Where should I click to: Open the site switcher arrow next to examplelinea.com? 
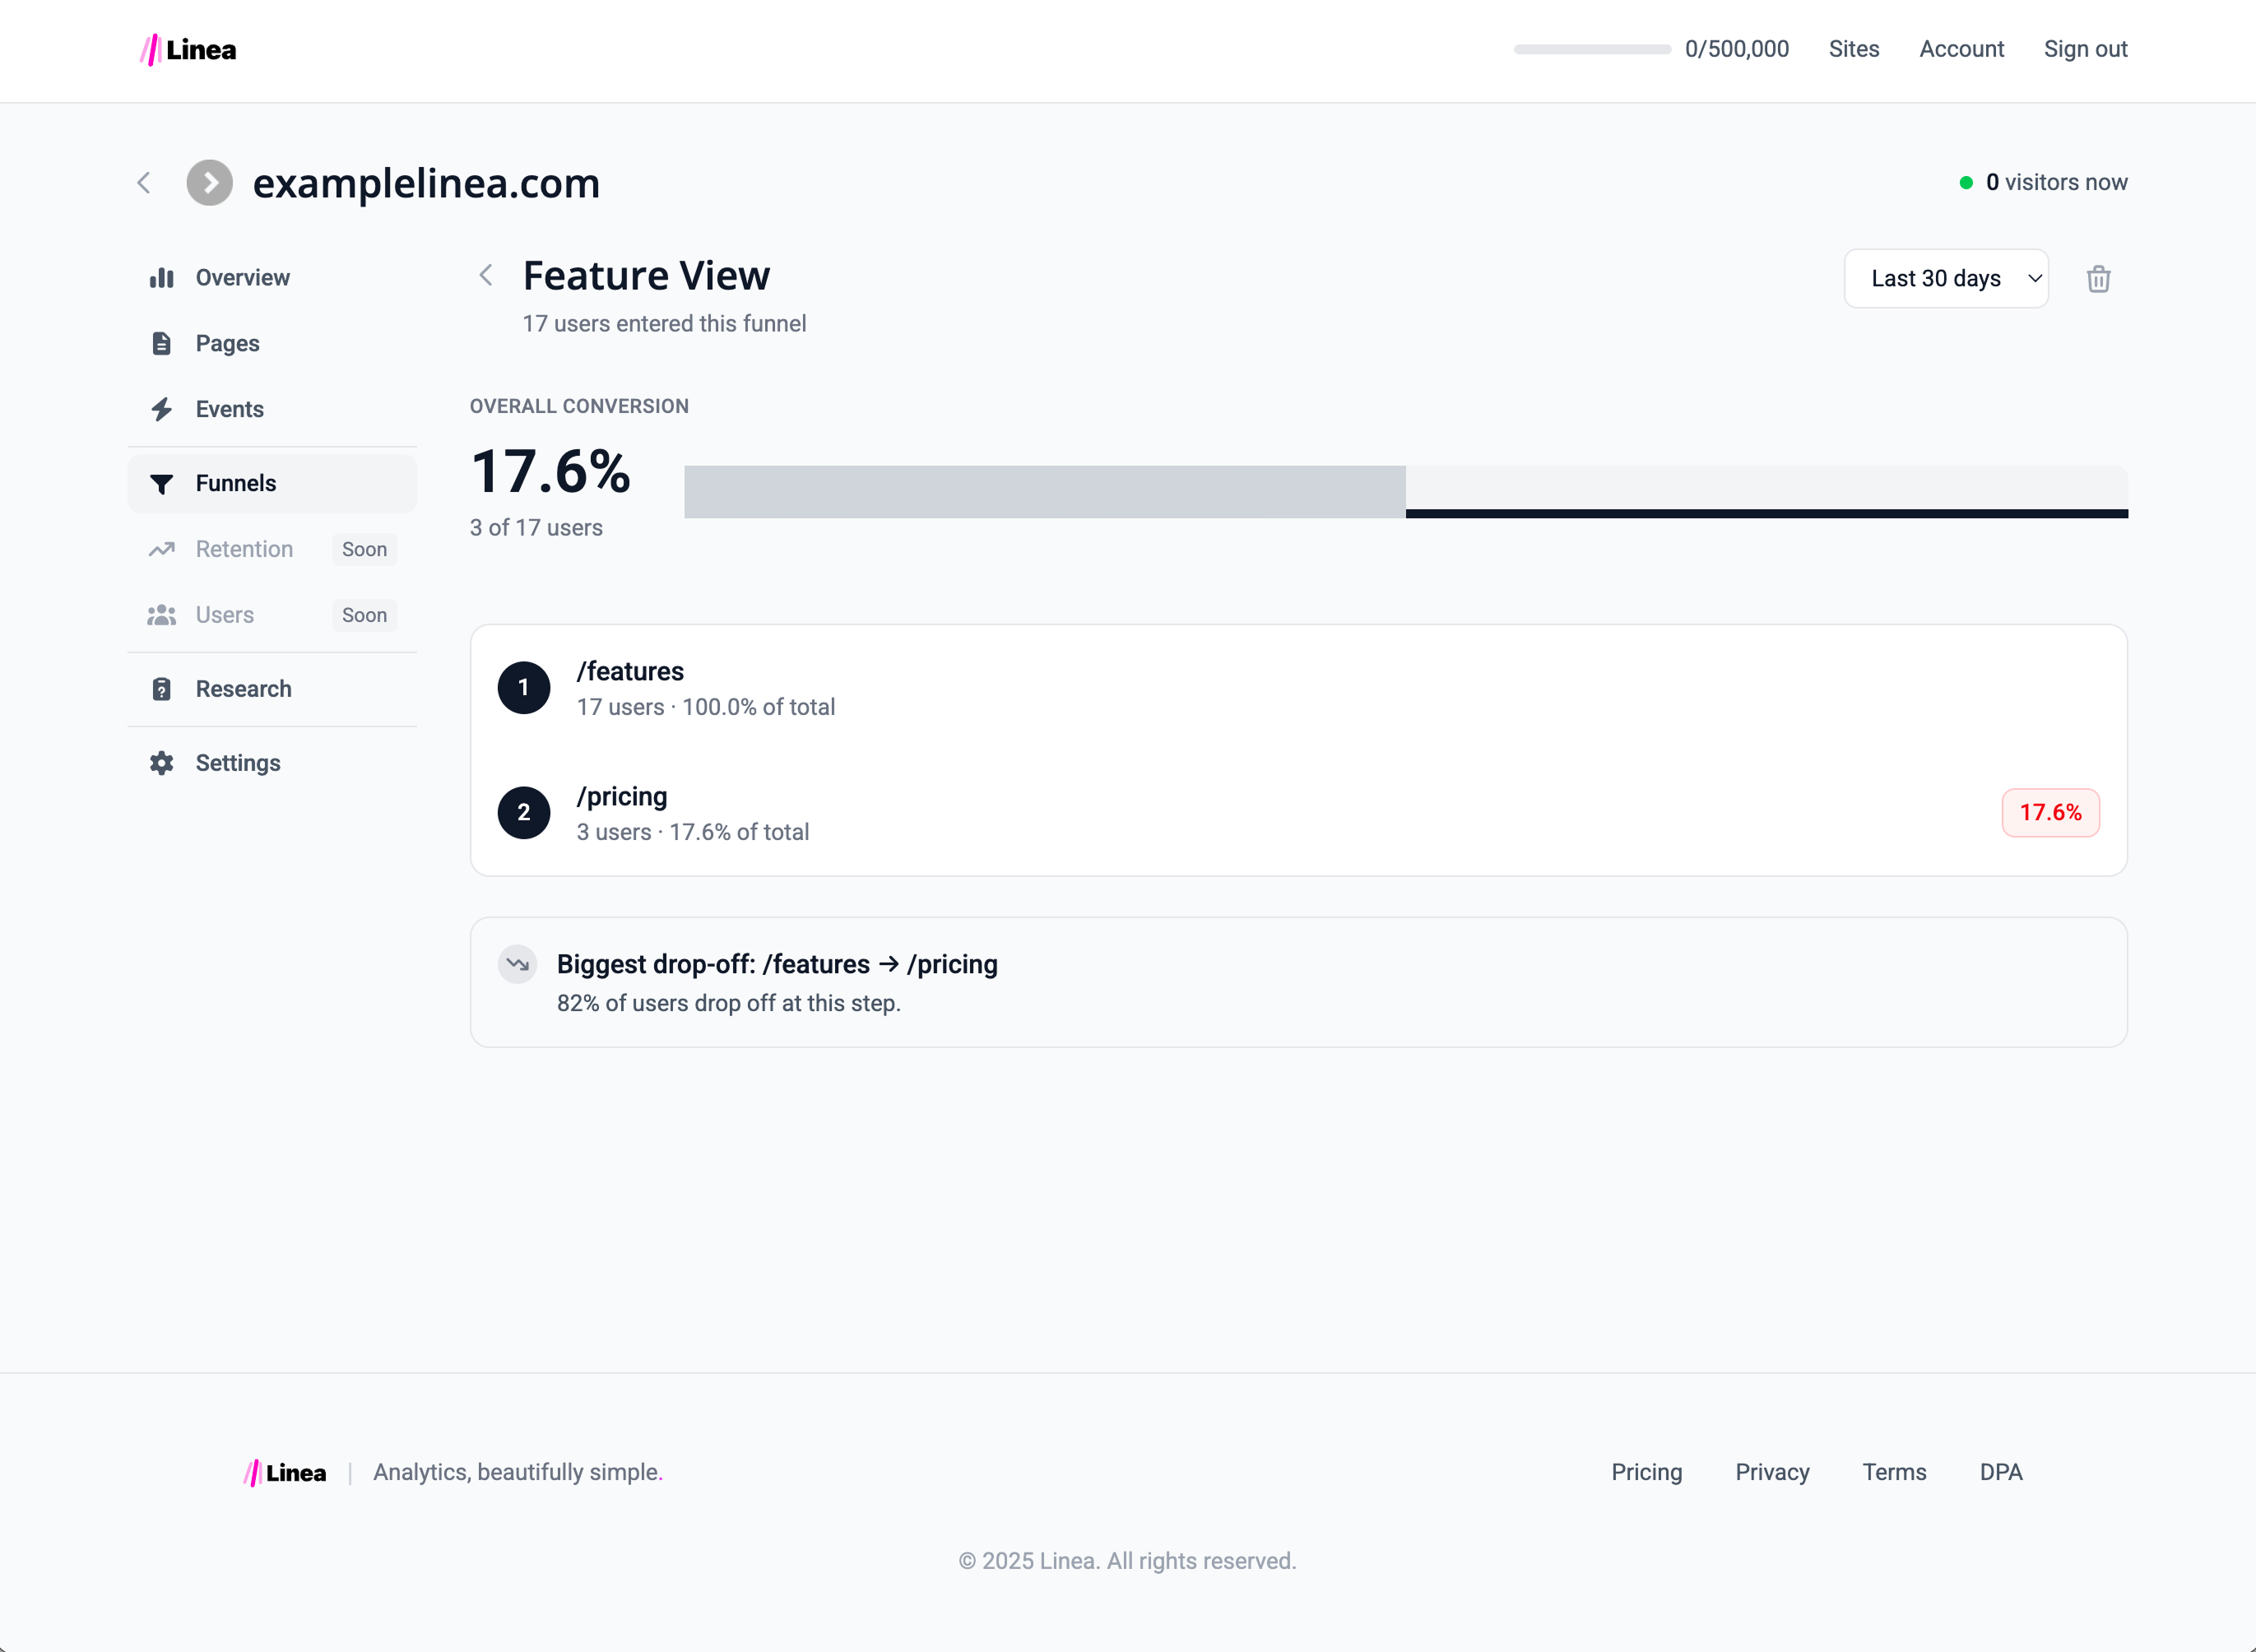coord(209,183)
